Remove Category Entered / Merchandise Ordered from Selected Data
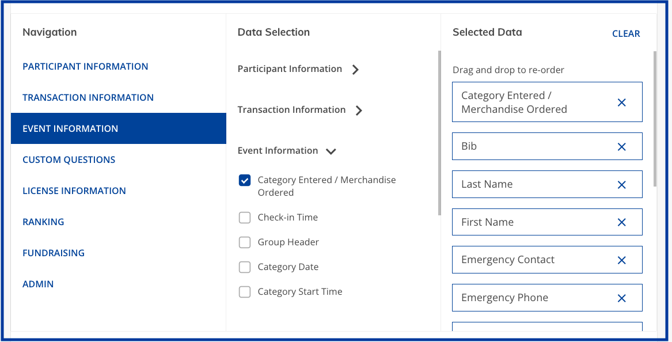672x342 pixels. coord(621,102)
